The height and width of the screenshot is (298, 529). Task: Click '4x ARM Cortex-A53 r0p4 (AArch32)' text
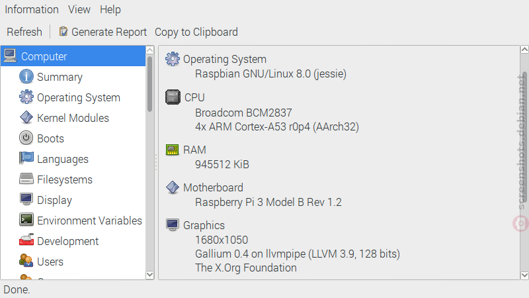(277, 126)
